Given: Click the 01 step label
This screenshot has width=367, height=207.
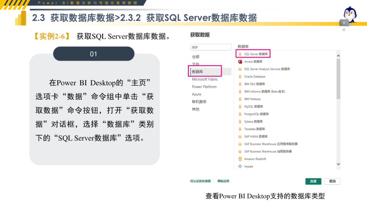Looking at the screenshot, I should [93, 54].
